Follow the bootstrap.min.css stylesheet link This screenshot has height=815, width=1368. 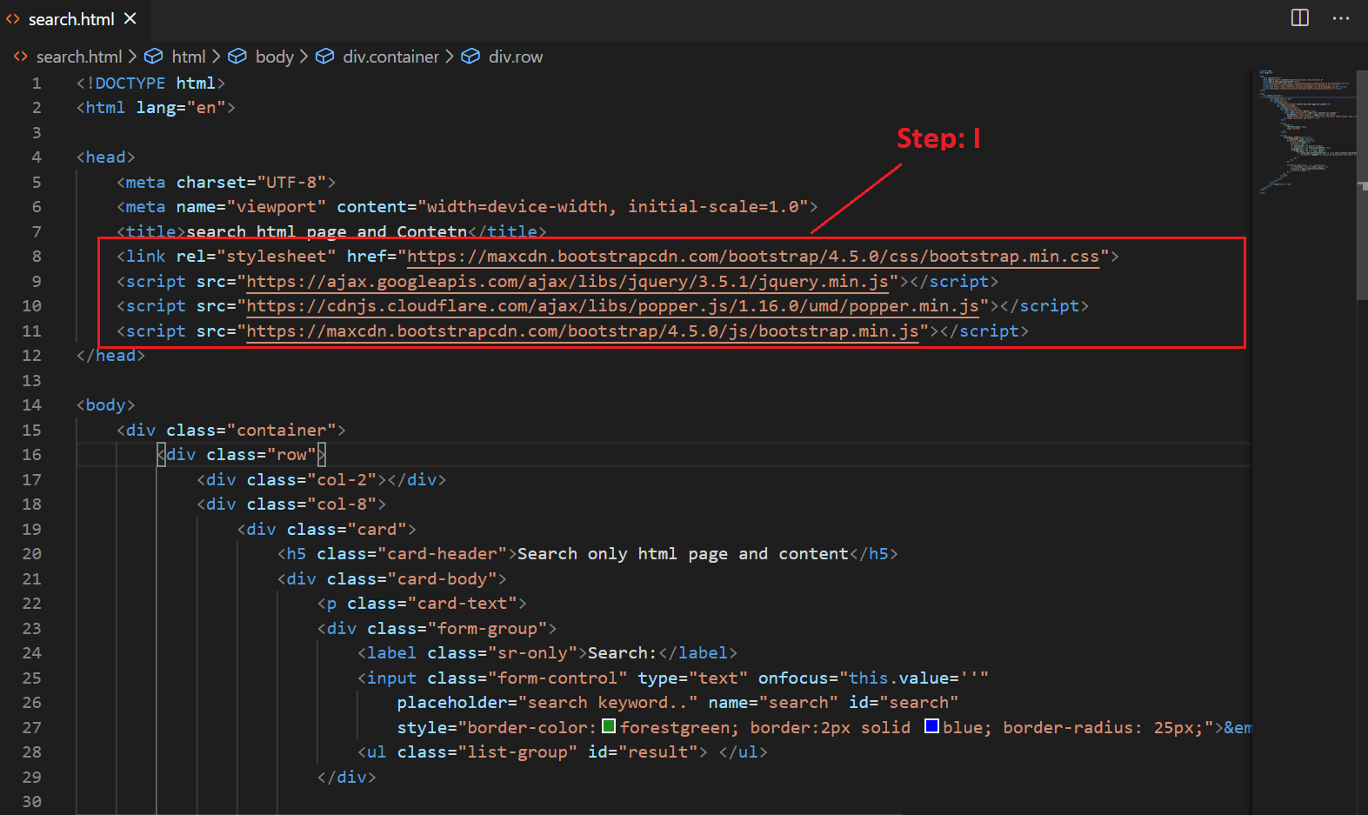(752, 257)
